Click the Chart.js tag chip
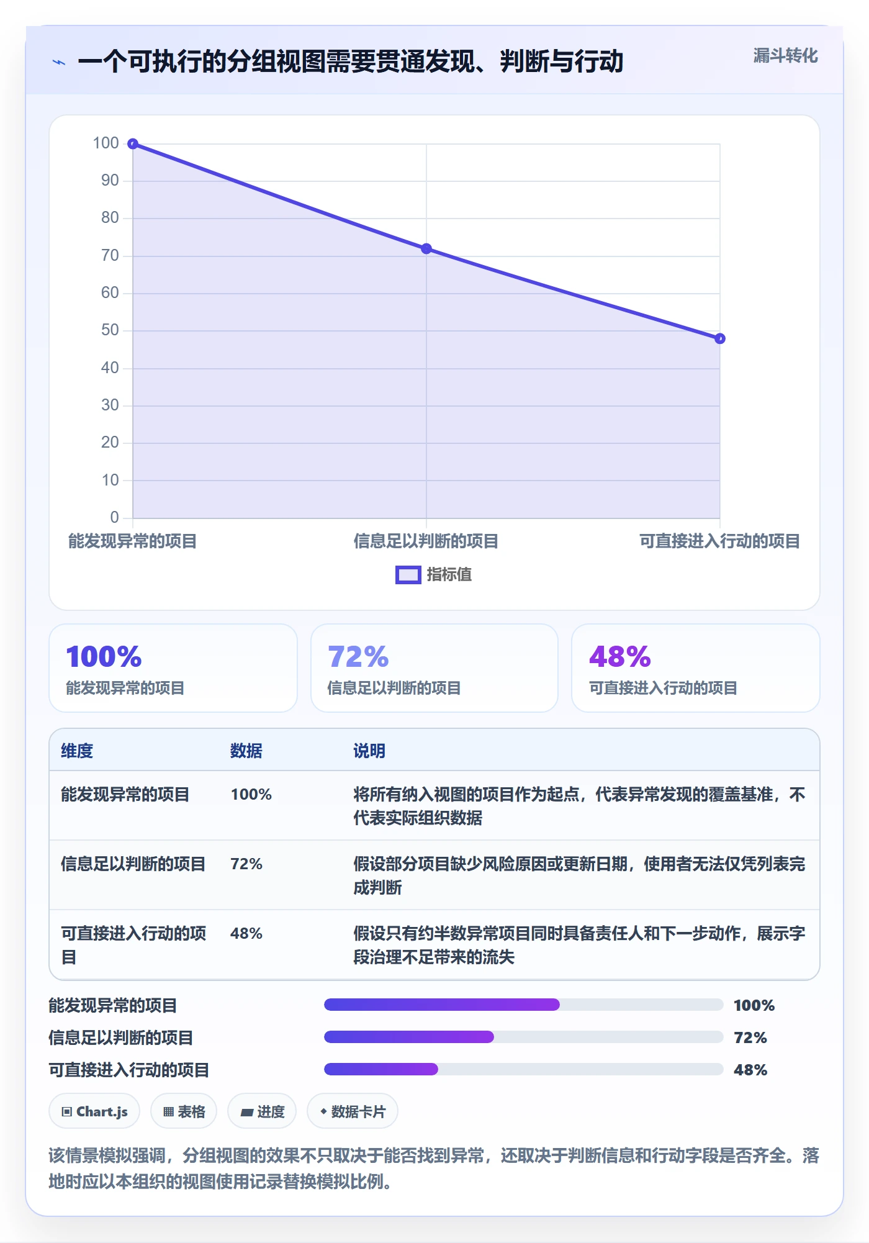 point(94,1111)
